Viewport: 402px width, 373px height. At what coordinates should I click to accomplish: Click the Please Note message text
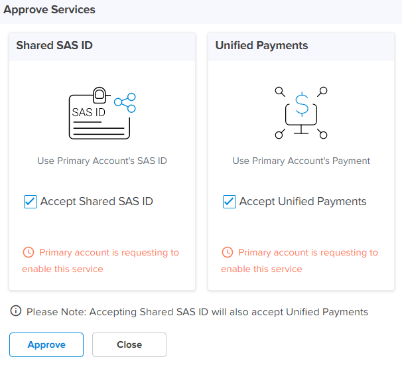tap(197, 312)
